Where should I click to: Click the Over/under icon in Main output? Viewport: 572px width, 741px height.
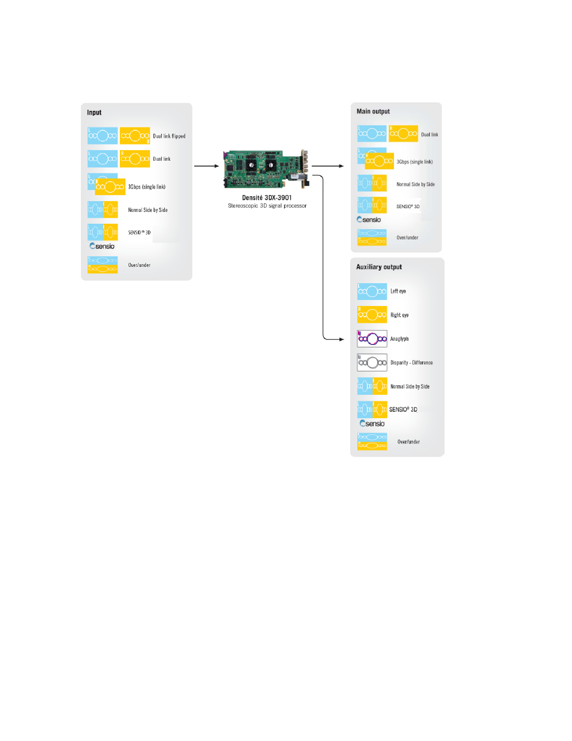372,237
